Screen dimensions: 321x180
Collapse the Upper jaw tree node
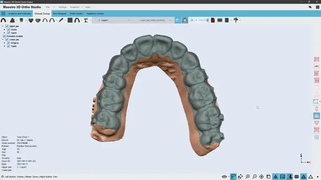(x=2, y=26)
